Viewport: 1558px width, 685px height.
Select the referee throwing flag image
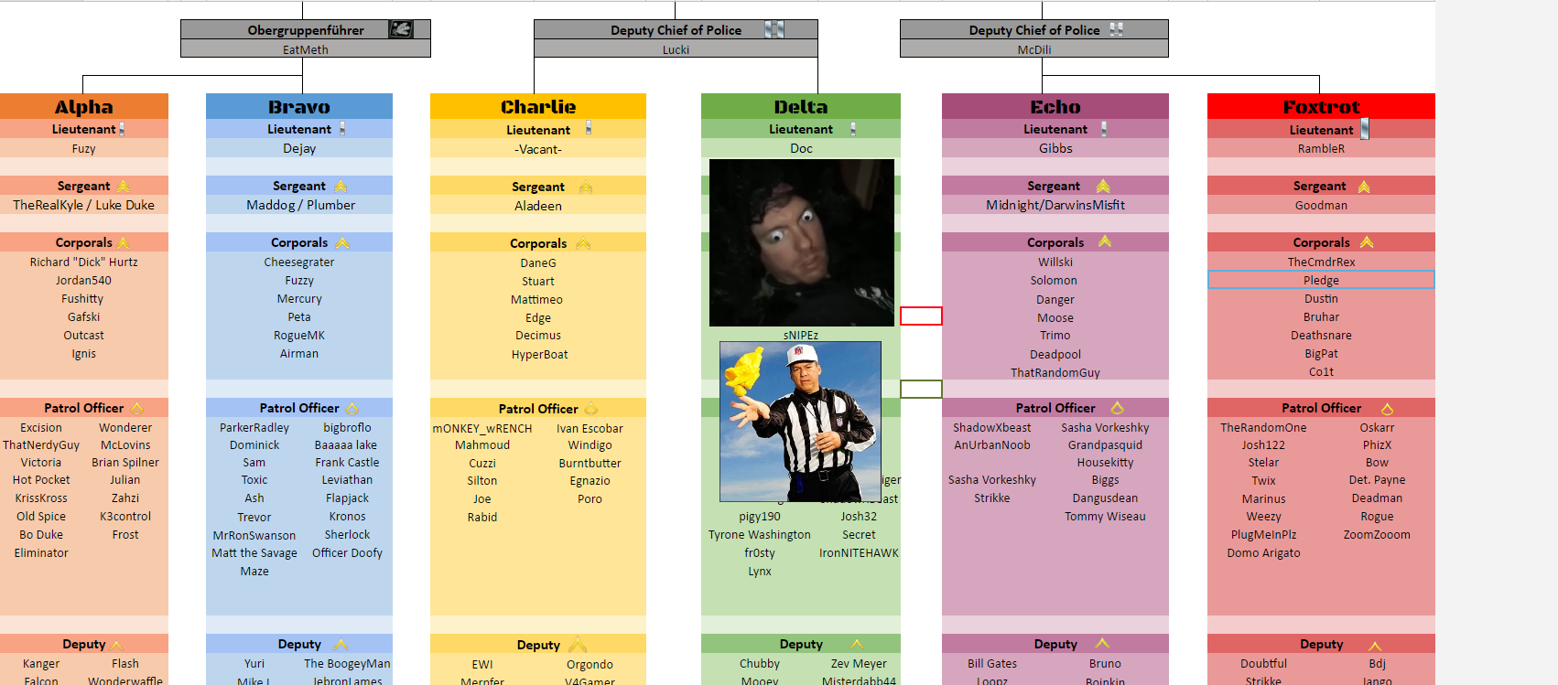tap(800, 422)
